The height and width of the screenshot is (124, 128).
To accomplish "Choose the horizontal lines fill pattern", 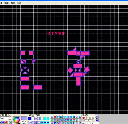I will [x=36, y=119].
